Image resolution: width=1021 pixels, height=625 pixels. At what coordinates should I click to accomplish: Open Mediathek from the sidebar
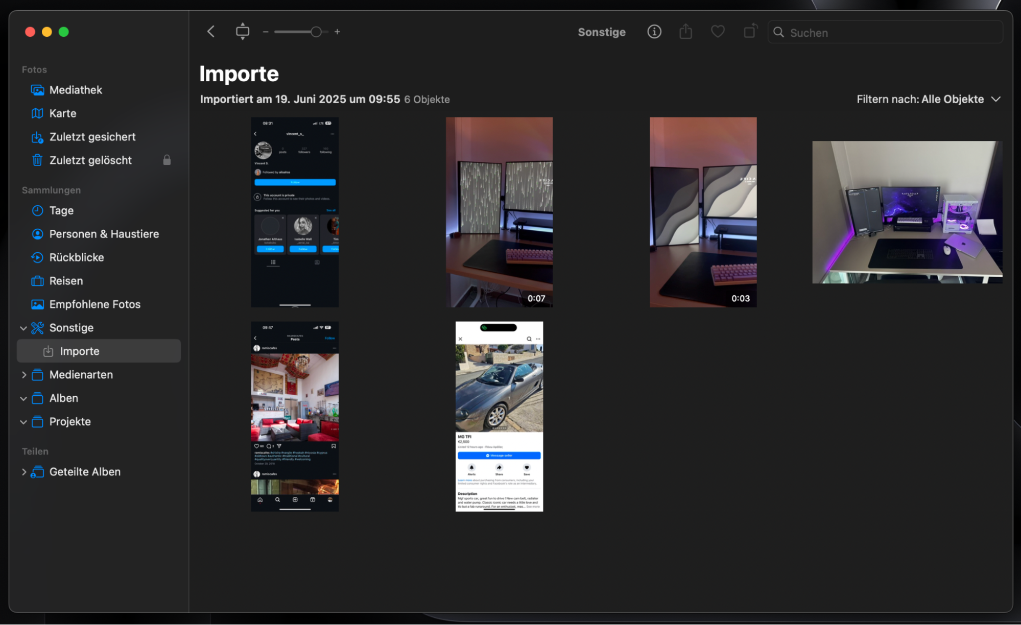[76, 89]
